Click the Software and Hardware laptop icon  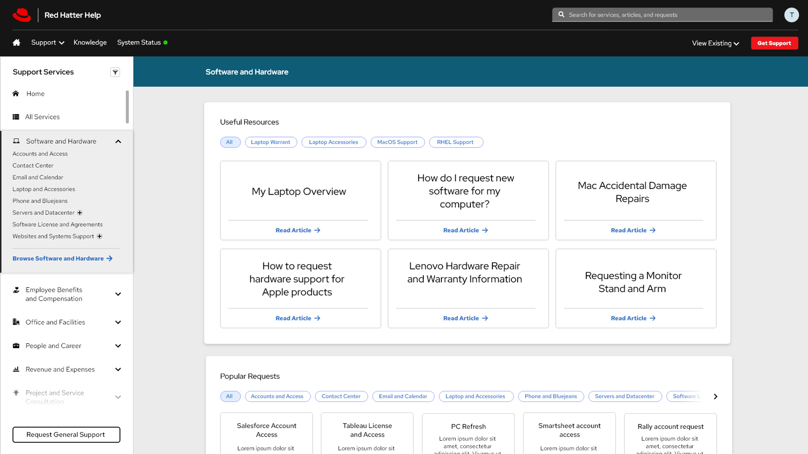pyautogui.click(x=16, y=141)
